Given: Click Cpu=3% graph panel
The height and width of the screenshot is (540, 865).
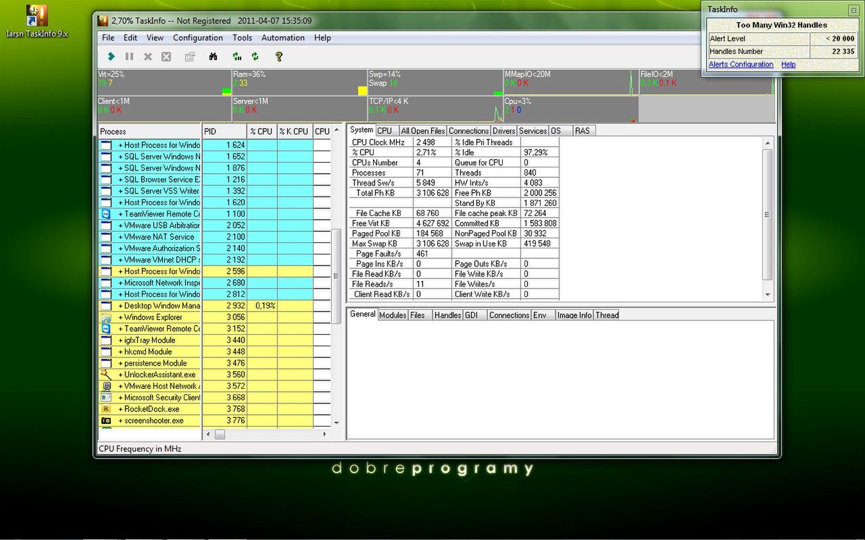Looking at the screenshot, I should (x=570, y=109).
